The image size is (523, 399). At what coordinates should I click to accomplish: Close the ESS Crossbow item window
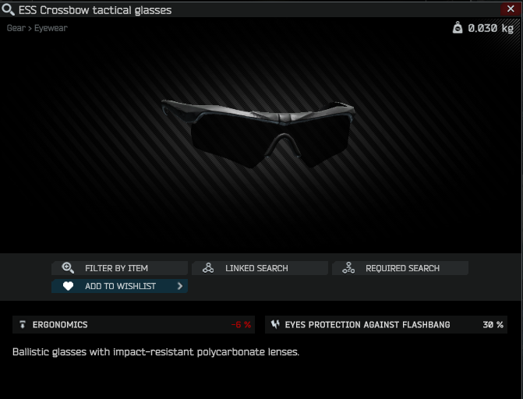click(511, 9)
